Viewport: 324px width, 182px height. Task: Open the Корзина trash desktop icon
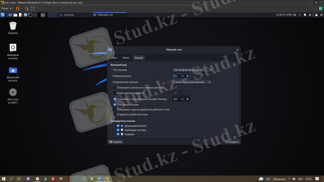[13, 26]
